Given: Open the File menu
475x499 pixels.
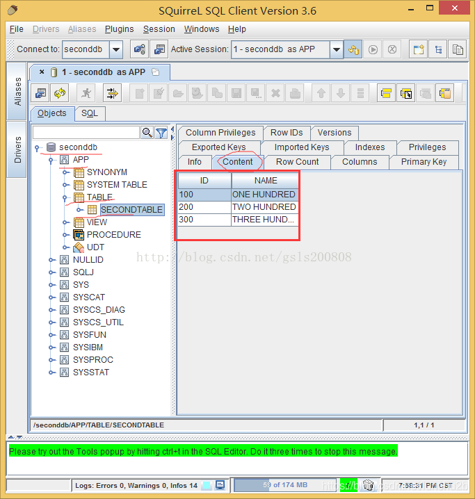Looking at the screenshot, I should (16, 29).
